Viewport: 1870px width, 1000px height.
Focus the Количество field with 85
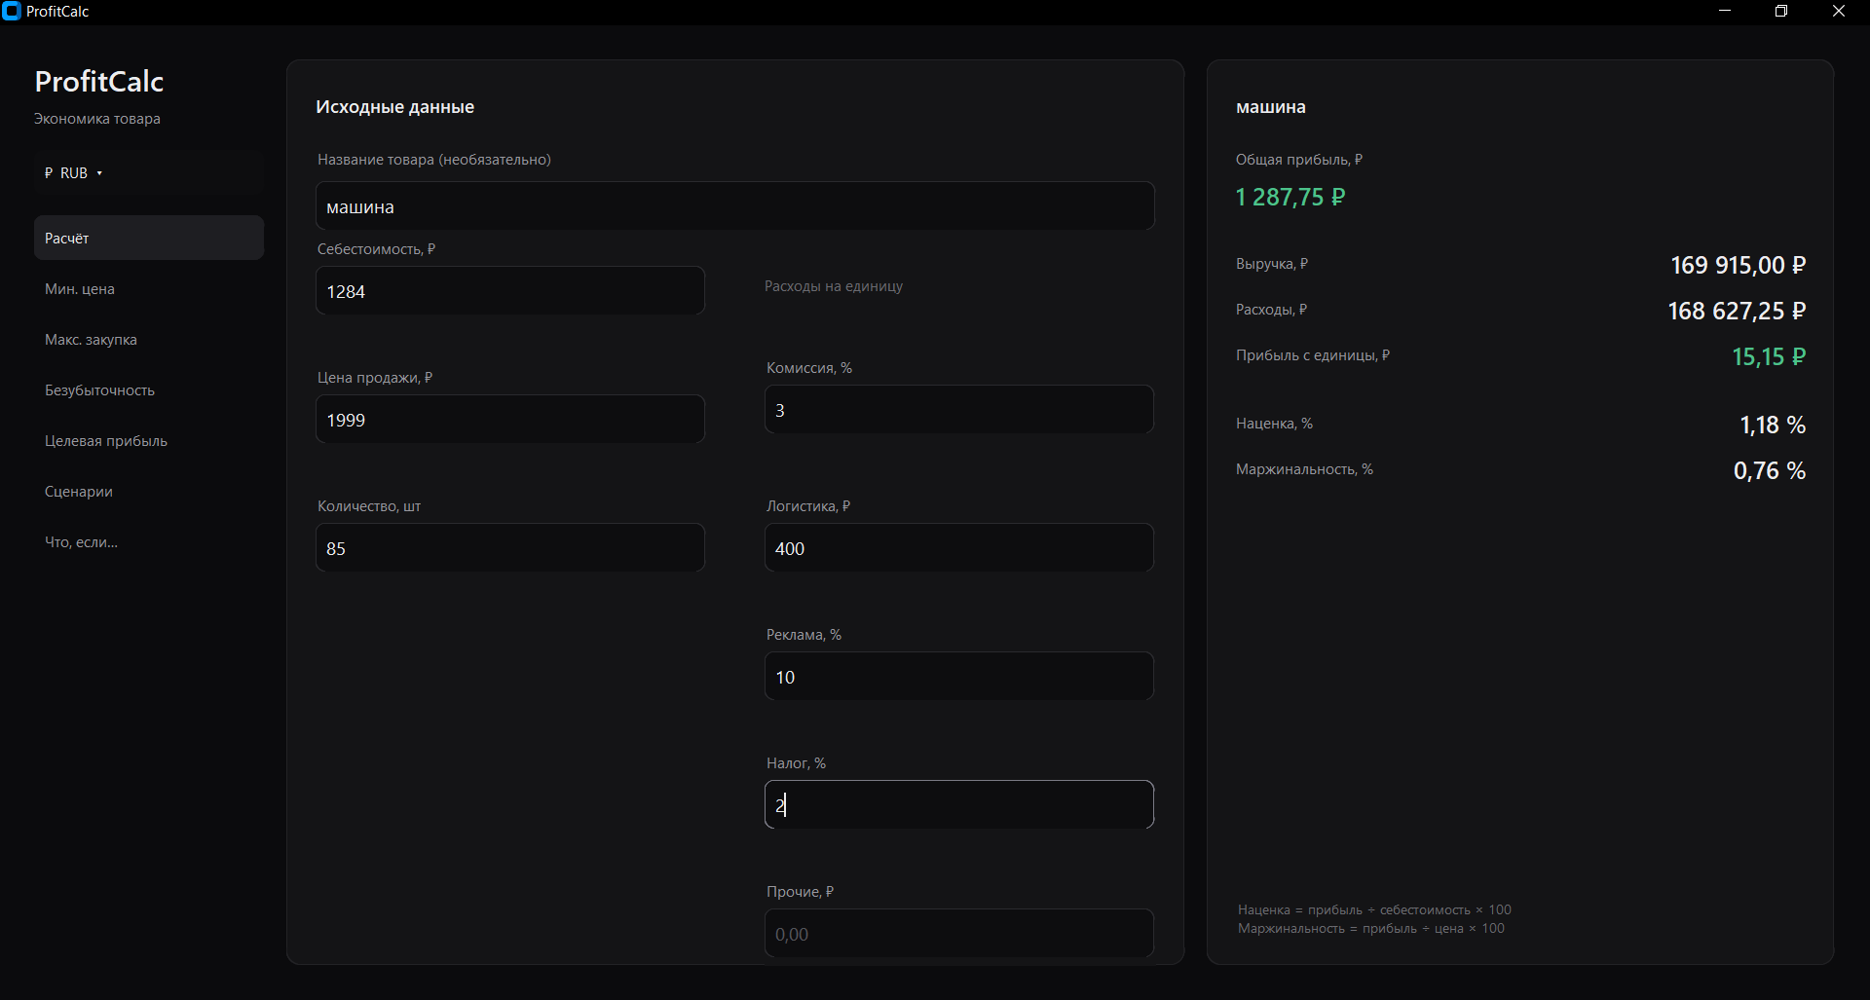pos(510,548)
